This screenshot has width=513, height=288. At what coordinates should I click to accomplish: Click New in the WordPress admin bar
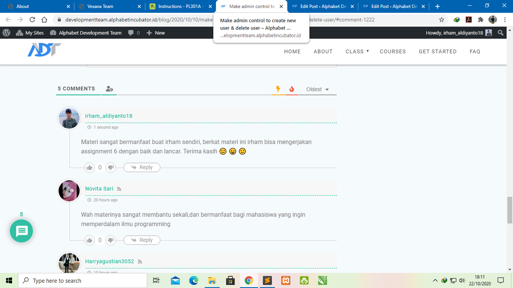156,33
